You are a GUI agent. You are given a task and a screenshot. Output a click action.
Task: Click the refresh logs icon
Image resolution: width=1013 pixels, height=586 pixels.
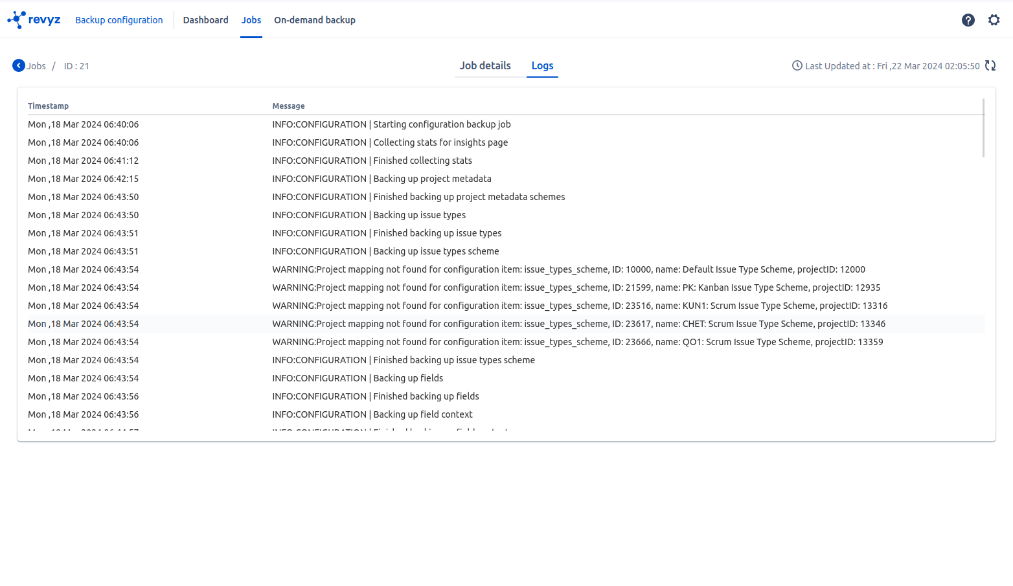[990, 65]
